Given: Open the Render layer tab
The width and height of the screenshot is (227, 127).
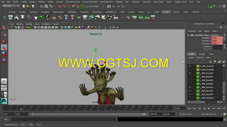Looking at the screenshot, I should pyautogui.click(x=202, y=54).
